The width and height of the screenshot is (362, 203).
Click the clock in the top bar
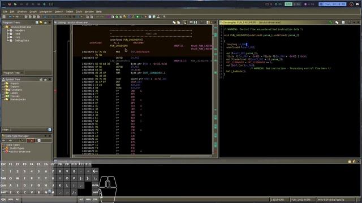pyautogui.click(x=333, y=4)
